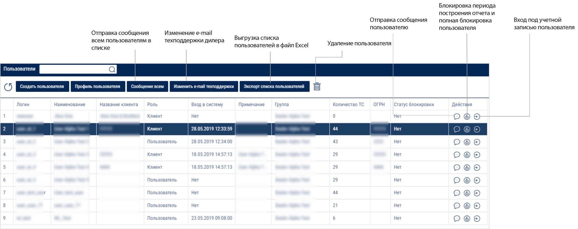578x229 pixels.
Task: Click lock icon in row 6
Action: click(467, 180)
